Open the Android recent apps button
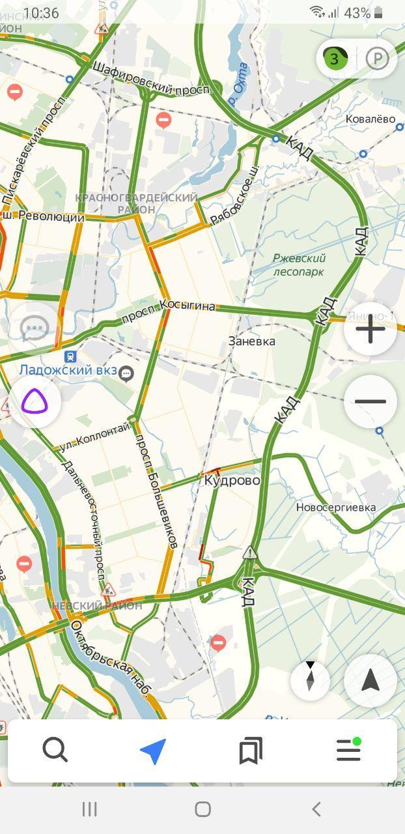Viewport: 405px width, 834px height. [x=89, y=809]
